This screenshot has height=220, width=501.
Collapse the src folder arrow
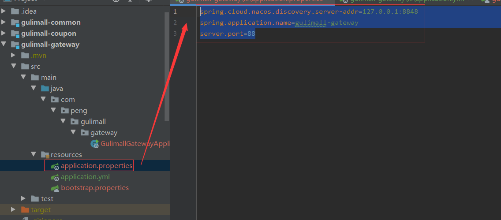tap(13, 67)
